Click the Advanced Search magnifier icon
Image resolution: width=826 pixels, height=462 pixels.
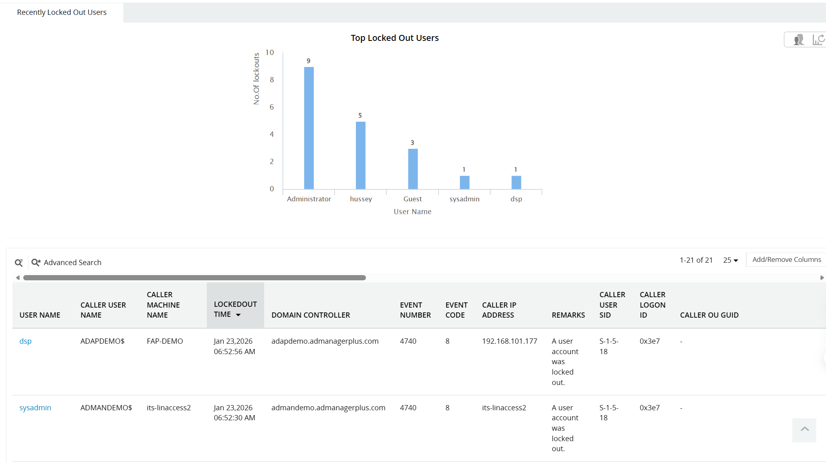[x=36, y=263]
